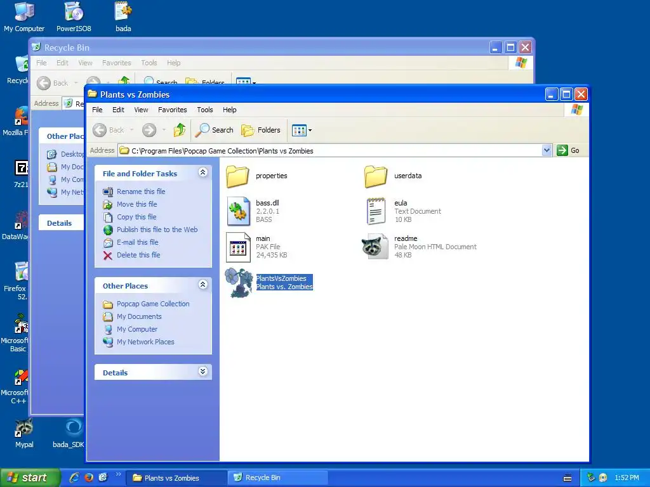Screen dimensions: 650x487
Task: Select bada desktop icon
Action: (123, 17)
